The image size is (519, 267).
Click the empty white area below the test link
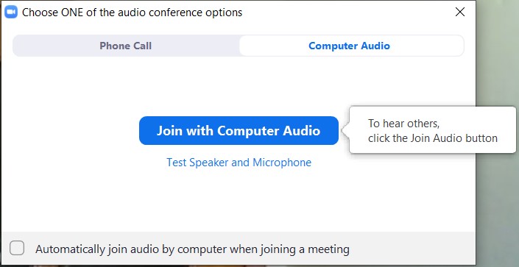click(x=239, y=200)
